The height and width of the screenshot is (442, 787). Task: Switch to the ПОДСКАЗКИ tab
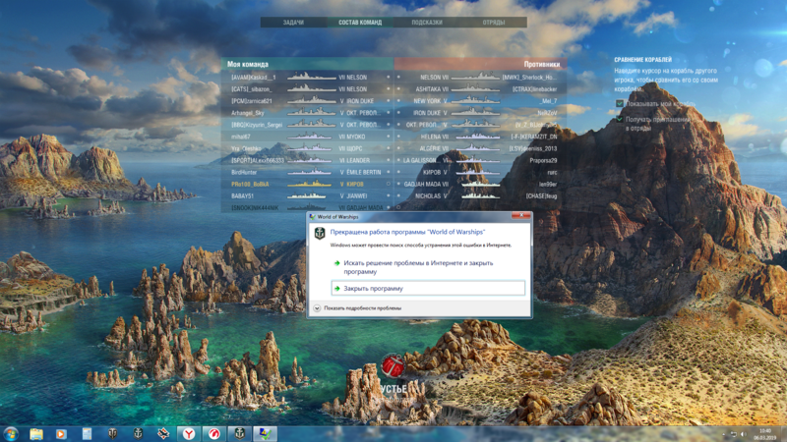tap(427, 23)
